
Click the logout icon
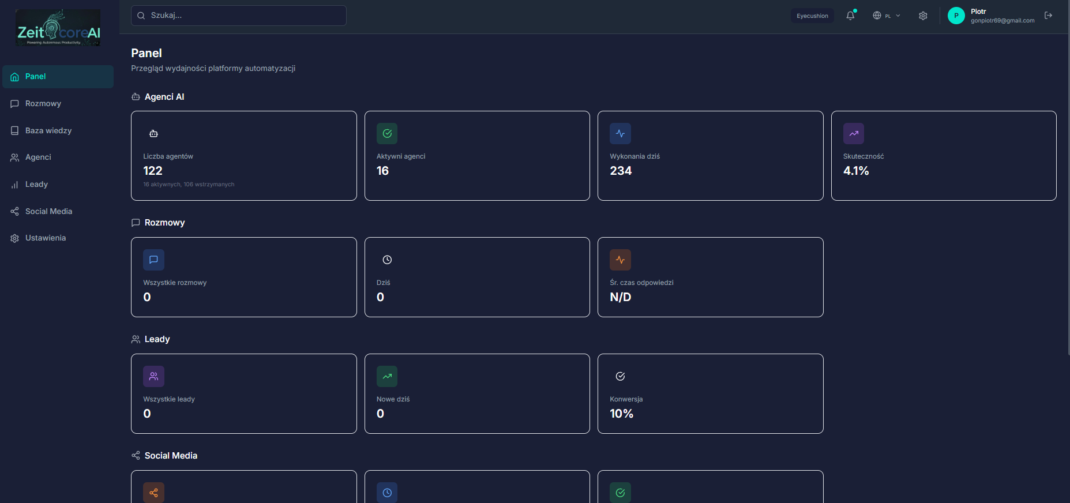click(x=1049, y=16)
